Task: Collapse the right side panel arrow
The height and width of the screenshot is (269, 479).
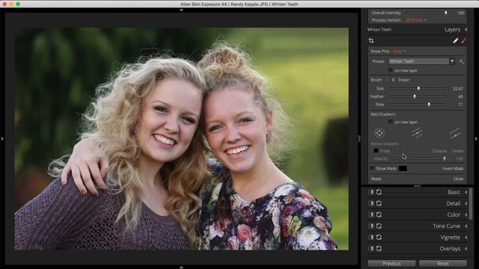Action: click(476, 139)
